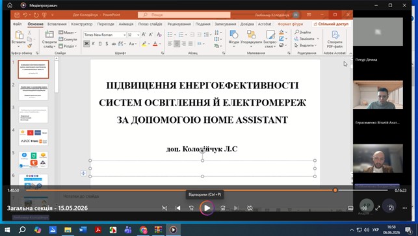
Task: Open the Упорядкувати arrange dropdown
Action: coord(251,38)
